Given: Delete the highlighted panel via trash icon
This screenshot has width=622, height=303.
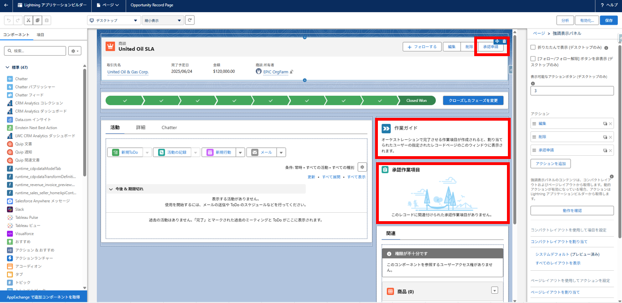Looking at the screenshot, I should [x=504, y=42].
